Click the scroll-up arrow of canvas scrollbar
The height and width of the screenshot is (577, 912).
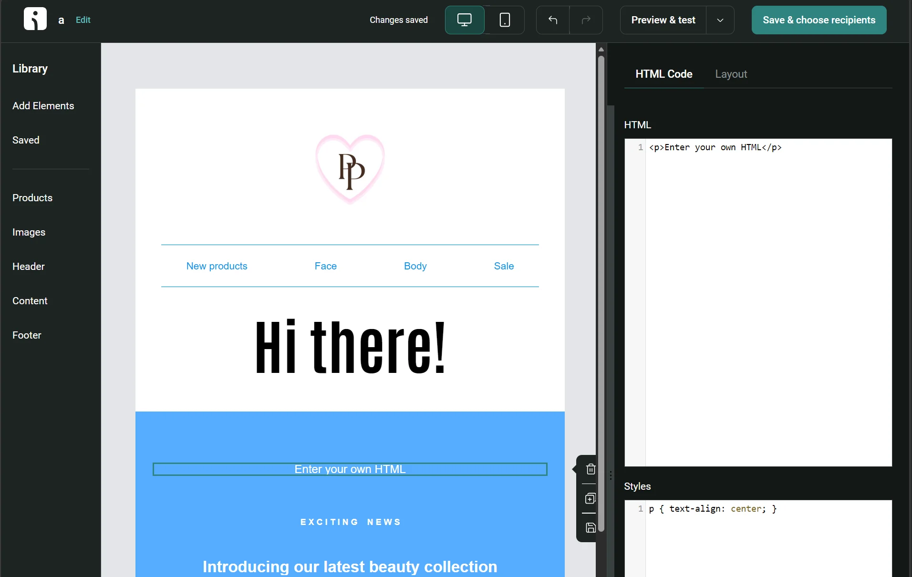[x=601, y=49]
